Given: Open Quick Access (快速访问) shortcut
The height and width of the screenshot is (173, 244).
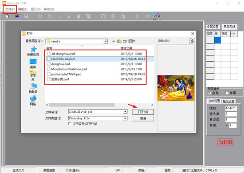Looking at the screenshot, I should [x=33, y=51].
